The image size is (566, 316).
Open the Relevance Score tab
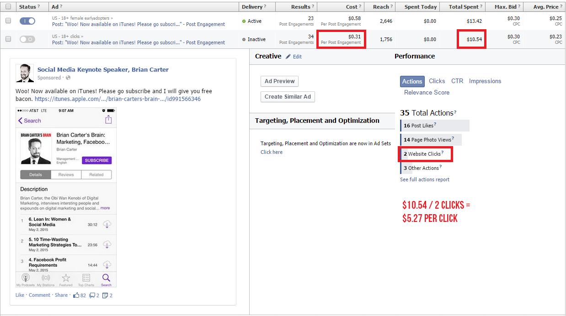tap(427, 92)
